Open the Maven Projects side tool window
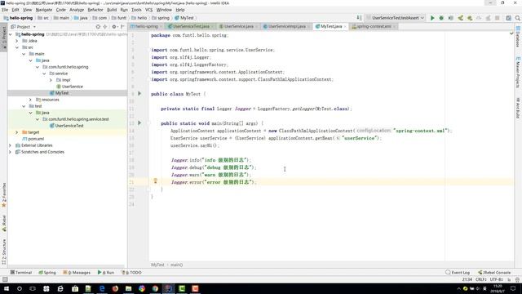This screenshot has width=522, height=294. pos(518,73)
